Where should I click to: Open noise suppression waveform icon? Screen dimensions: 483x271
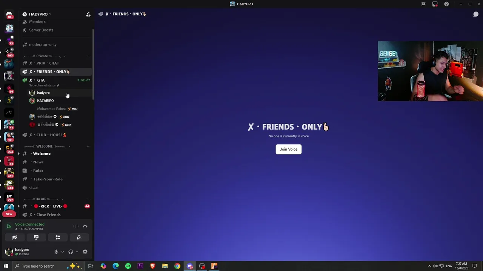[x=76, y=227]
